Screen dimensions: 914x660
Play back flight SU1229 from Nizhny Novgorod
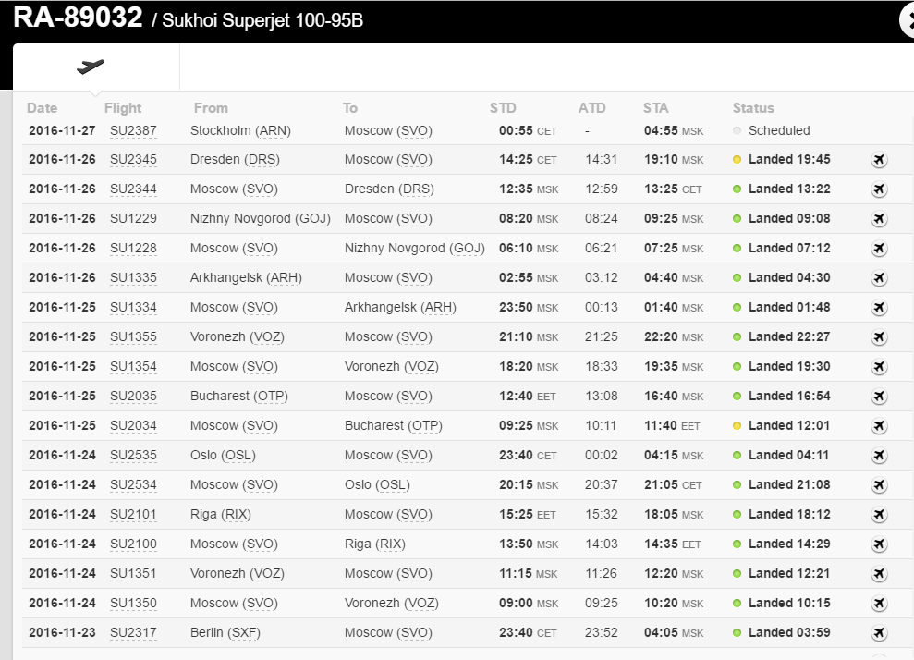pyautogui.click(x=879, y=219)
